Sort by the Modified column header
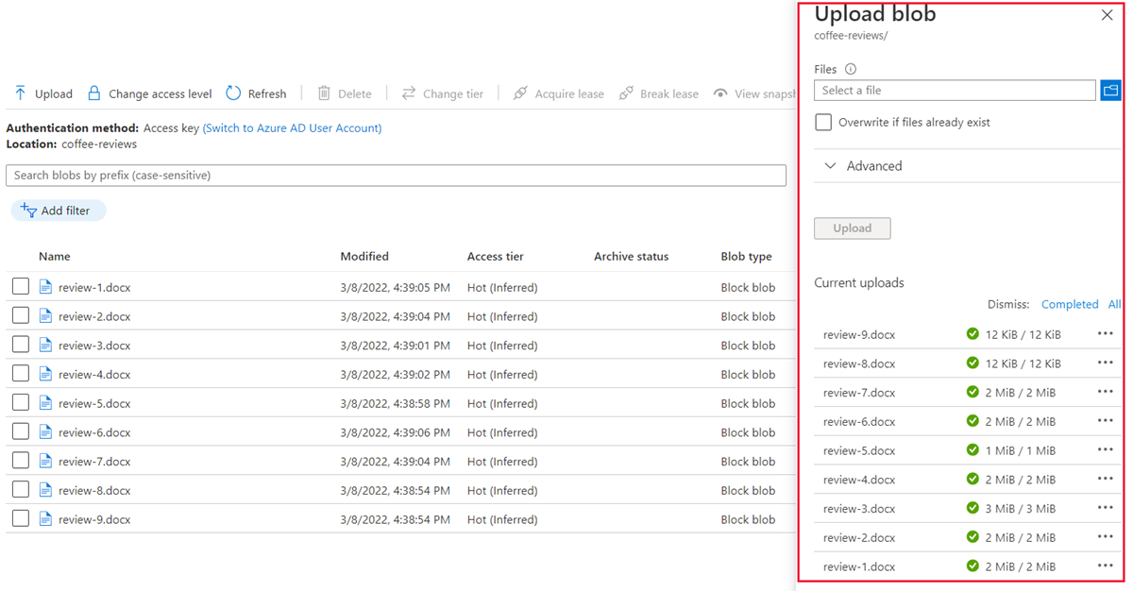Viewport: 1133px width, 591px height. (x=364, y=257)
